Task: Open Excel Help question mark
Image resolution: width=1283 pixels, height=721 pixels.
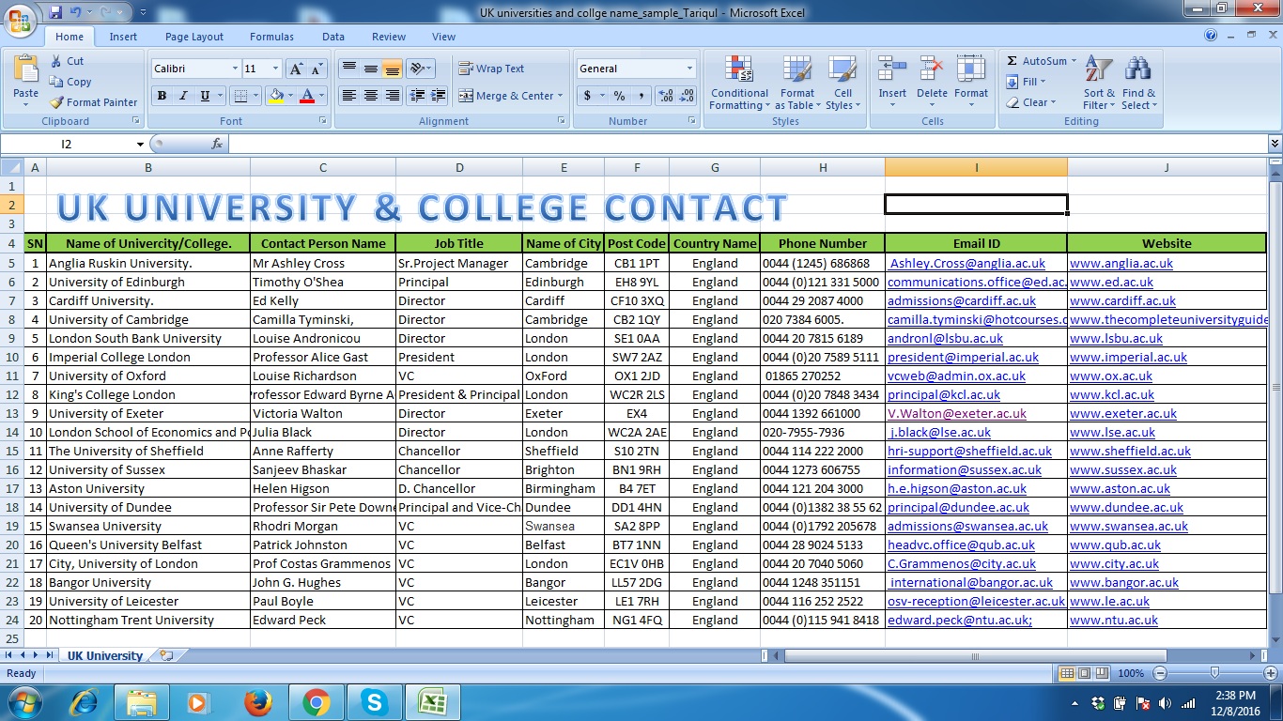Action: coord(1211,36)
